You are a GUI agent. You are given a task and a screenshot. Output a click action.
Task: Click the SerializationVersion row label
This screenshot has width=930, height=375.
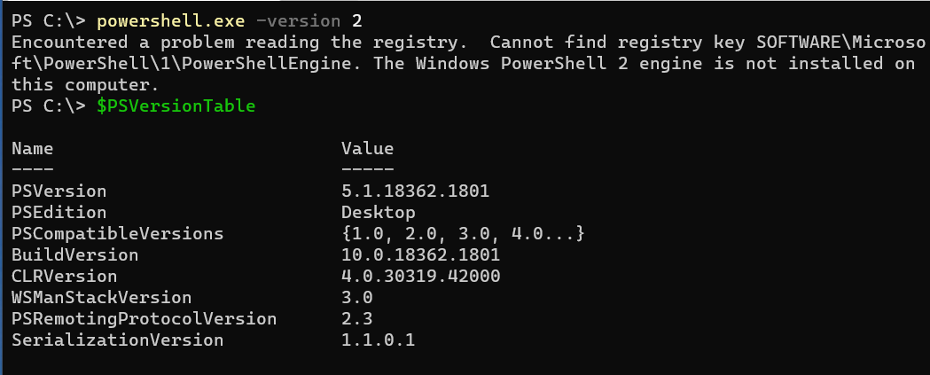[x=117, y=340]
